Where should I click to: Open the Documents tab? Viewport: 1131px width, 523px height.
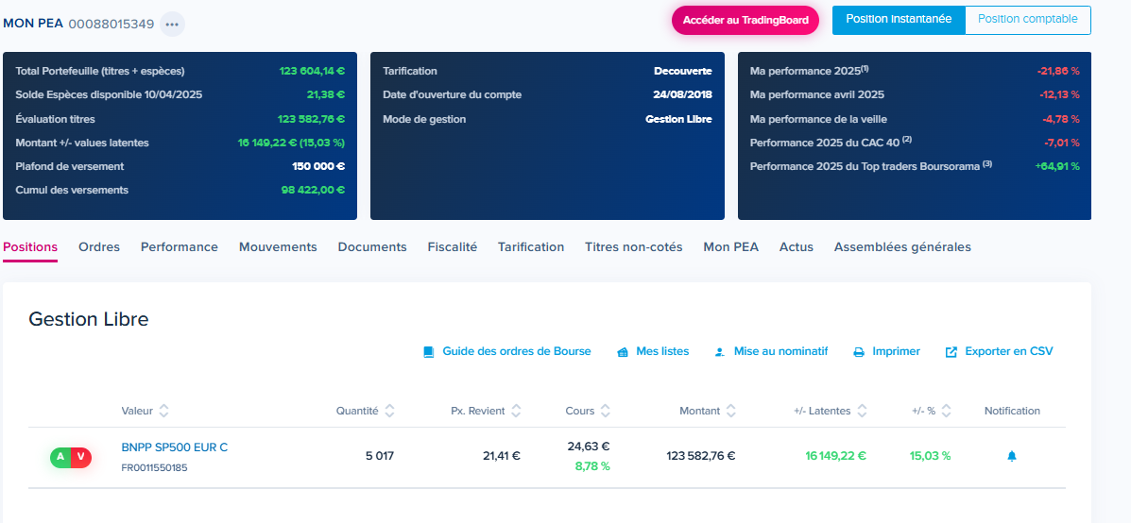coord(372,247)
